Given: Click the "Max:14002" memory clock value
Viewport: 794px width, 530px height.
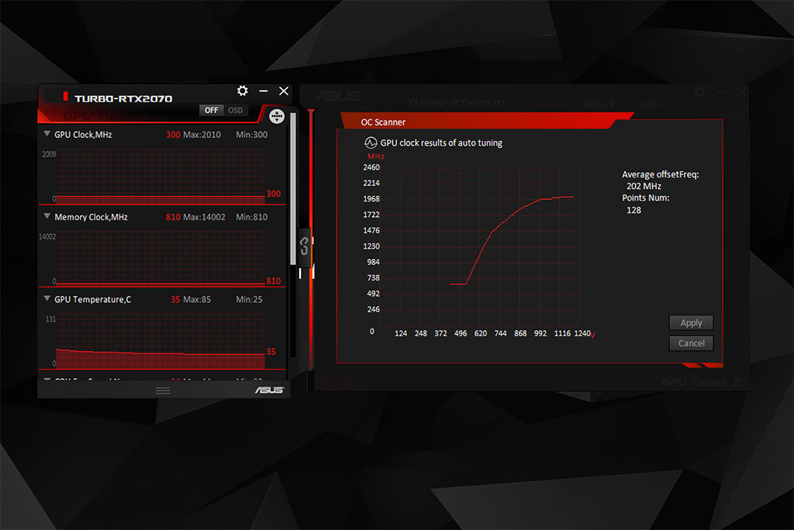Looking at the screenshot, I should click(x=204, y=217).
